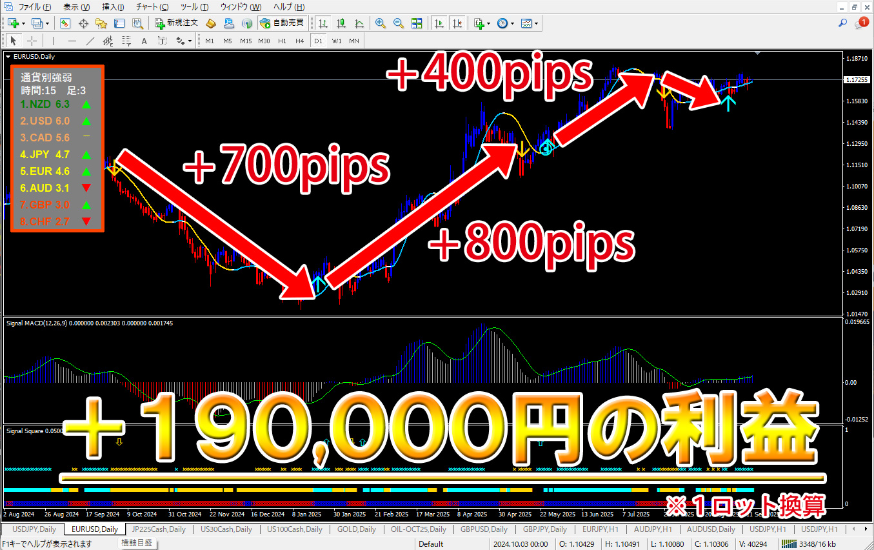Screen dimensions: 874x550
Task: Draw a vertical line tool
Action: 54,41
